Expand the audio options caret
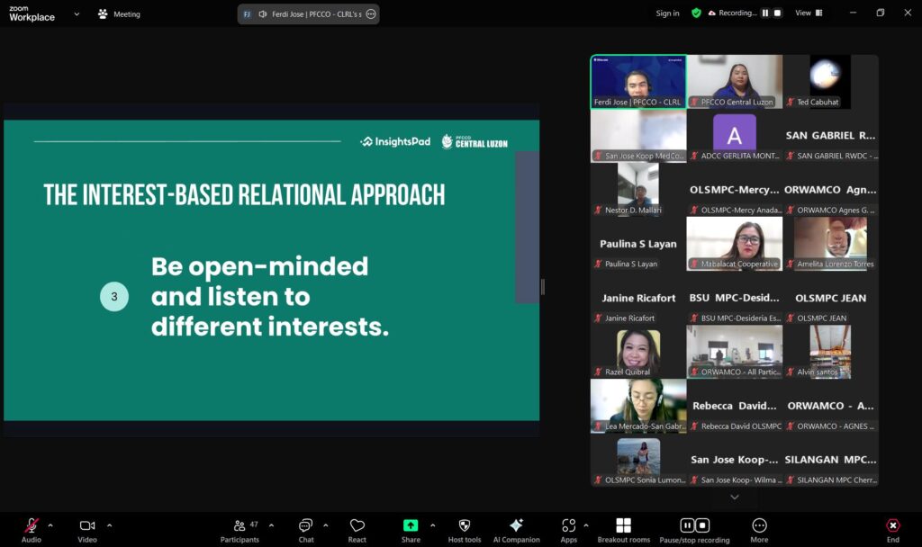The width and height of the screenshot is (922, 547). click(x=50, y=525)
